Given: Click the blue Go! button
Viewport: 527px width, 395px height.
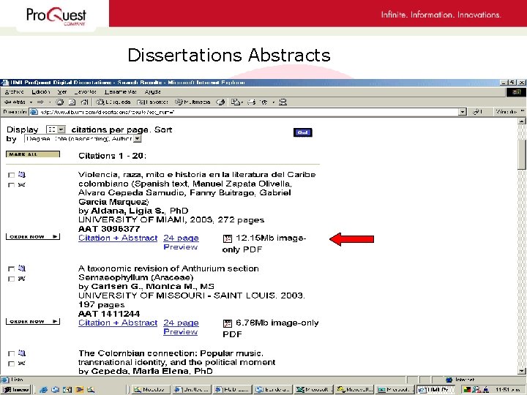Looking at the screenshot, I should [x=302, y=132].
